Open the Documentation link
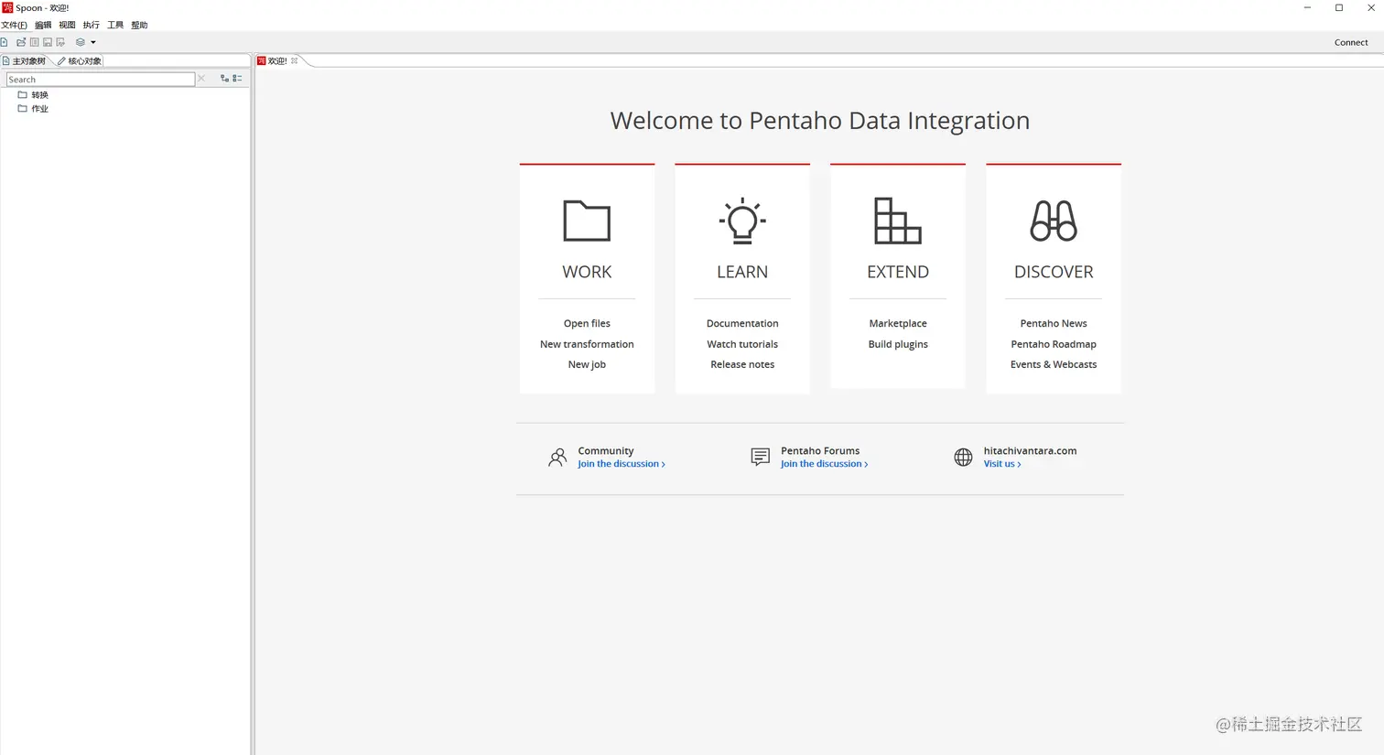Image resolution: width=1384 pixels, height=755 pixels. click(x=742, y=323)
